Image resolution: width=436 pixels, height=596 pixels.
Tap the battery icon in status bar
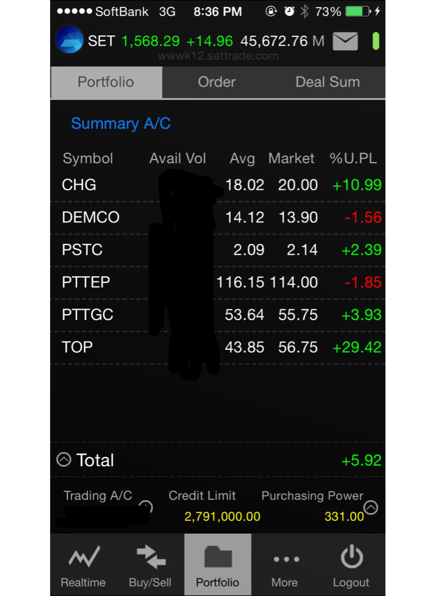(x=358, y=11)
